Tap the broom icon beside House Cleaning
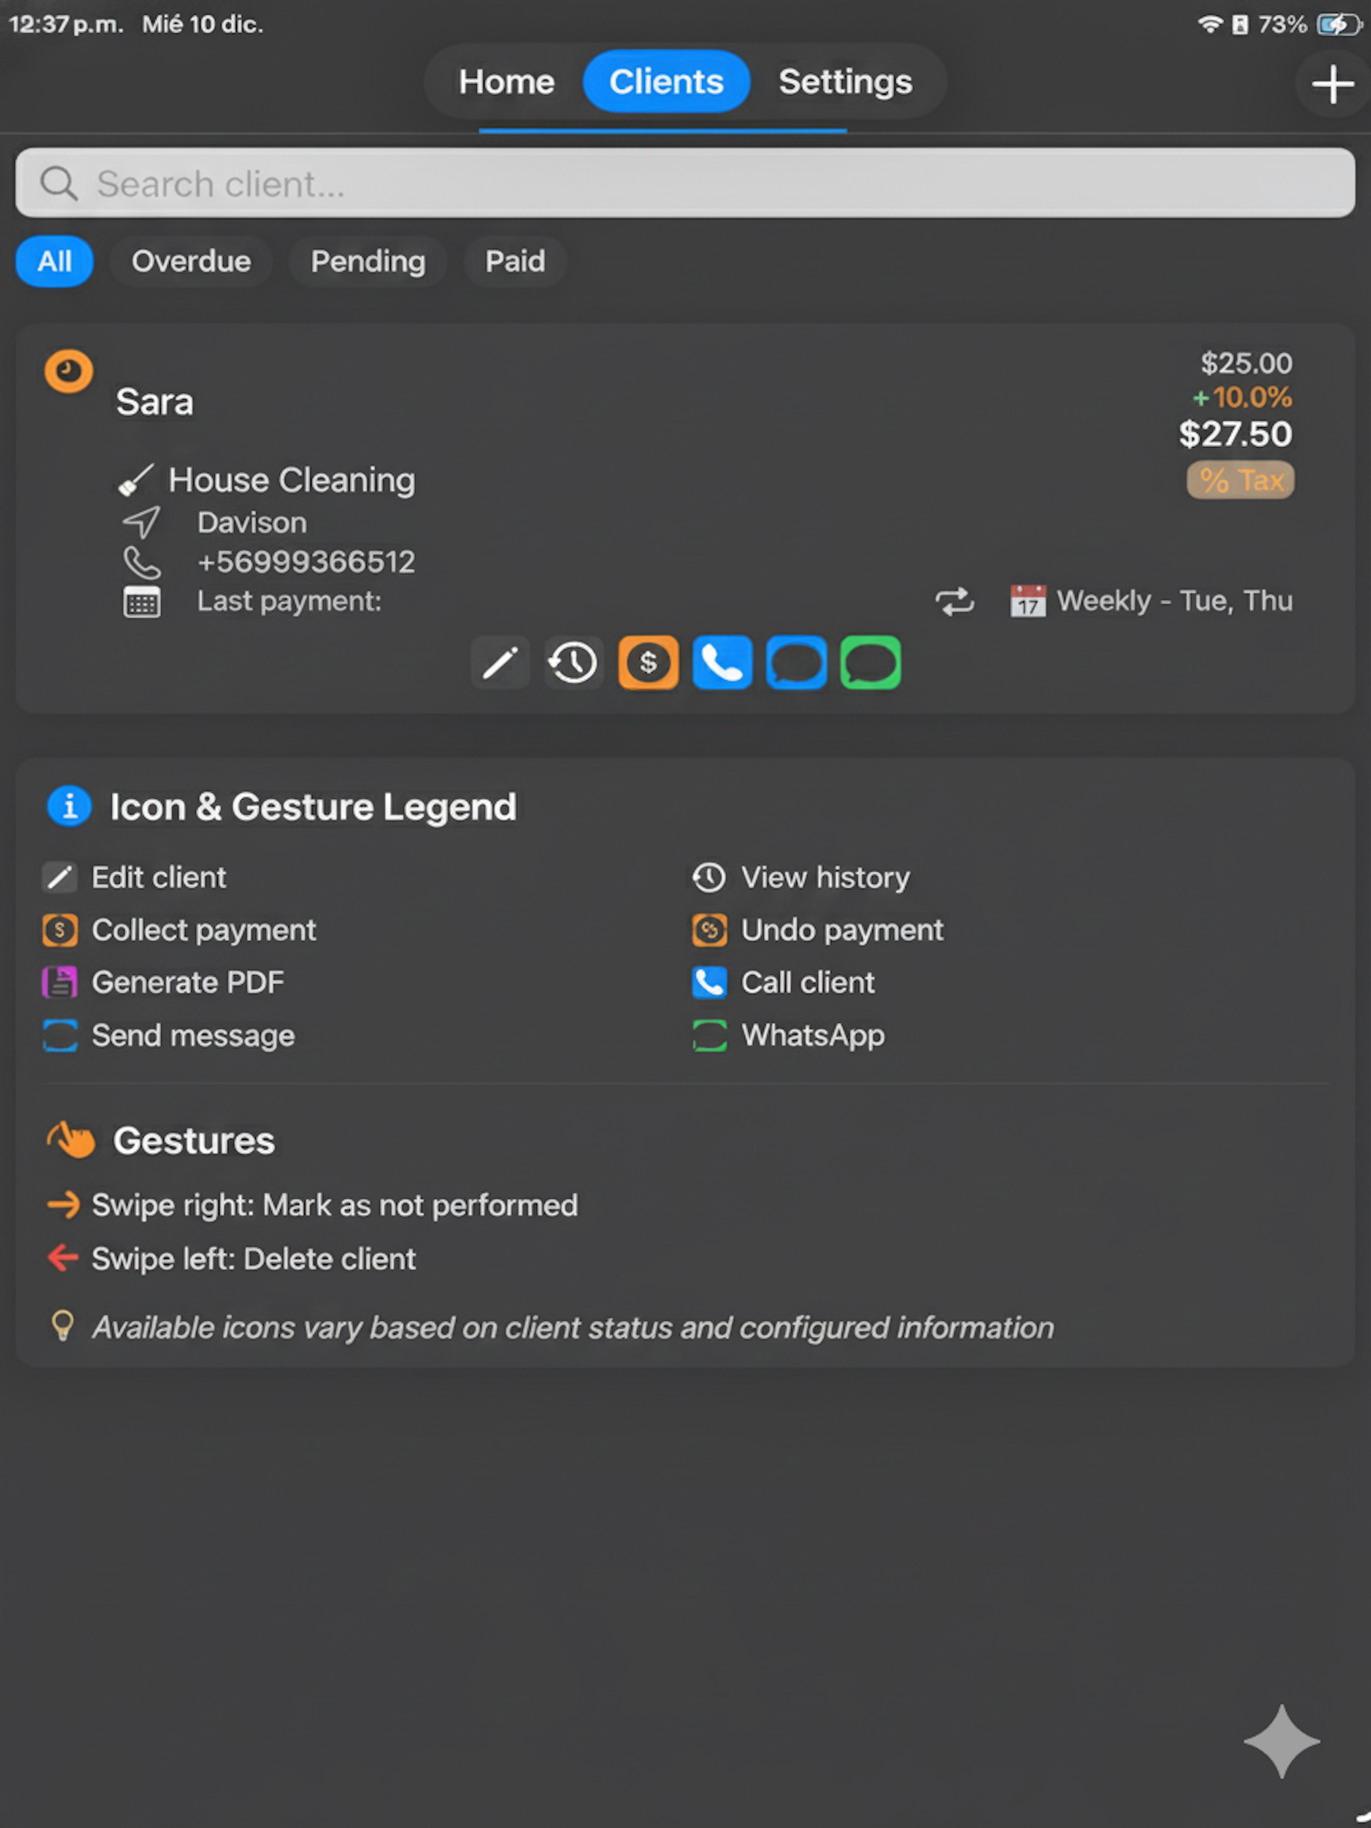The height and width of the screenshot is (1828, 1371). click(136, 480)
